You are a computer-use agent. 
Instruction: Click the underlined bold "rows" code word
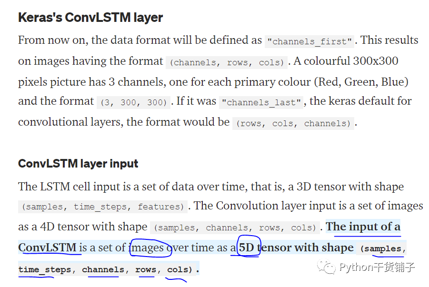pos(146,269)
